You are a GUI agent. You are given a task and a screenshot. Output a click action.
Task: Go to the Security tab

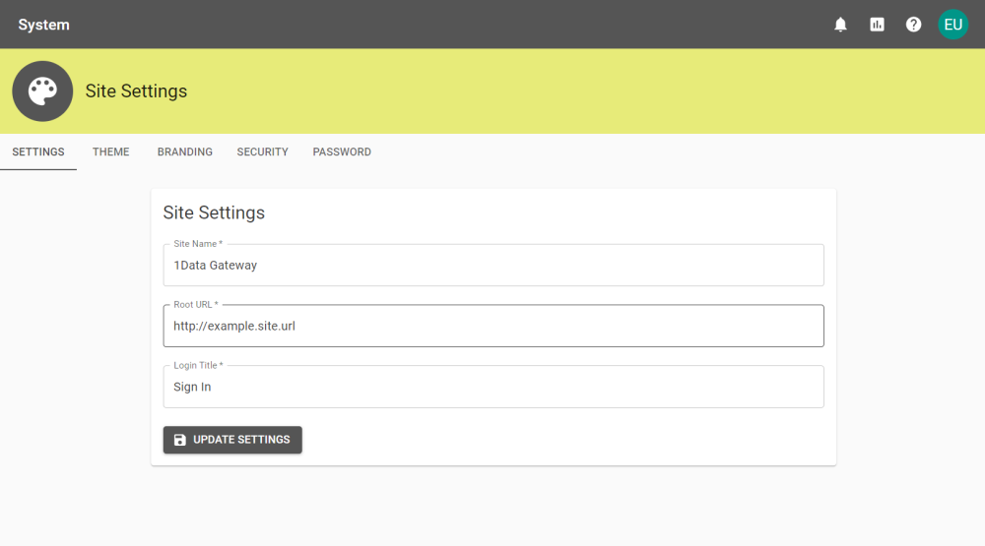point(263,152)
